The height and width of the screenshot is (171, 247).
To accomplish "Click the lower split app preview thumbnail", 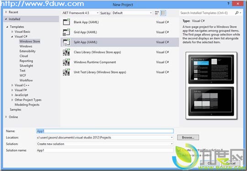I will (211, 102).
